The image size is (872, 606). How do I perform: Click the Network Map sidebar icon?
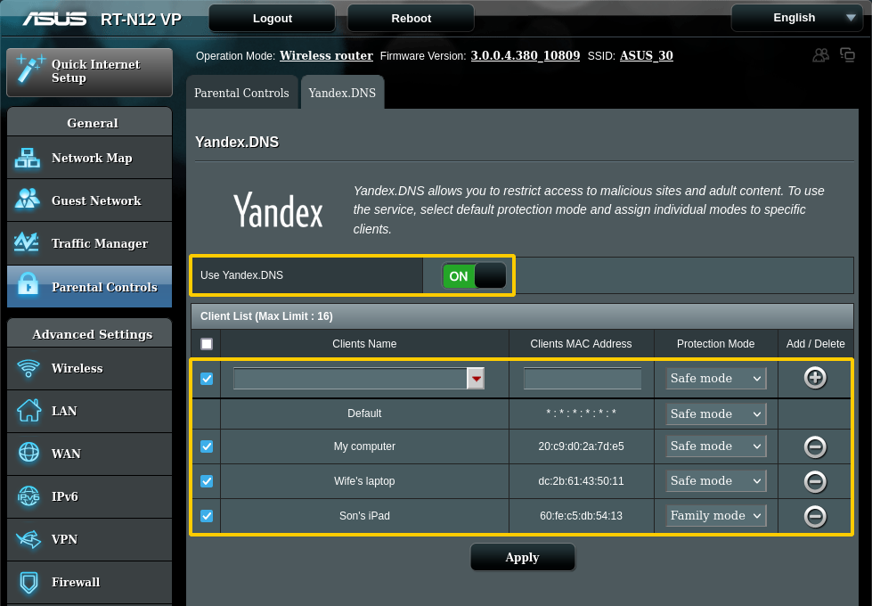pyautogui.click(x=28, y=159)
